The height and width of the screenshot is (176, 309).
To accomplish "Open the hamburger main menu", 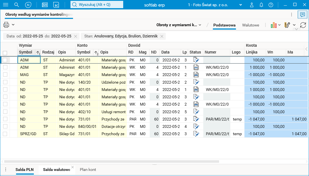I will point(5,5).
